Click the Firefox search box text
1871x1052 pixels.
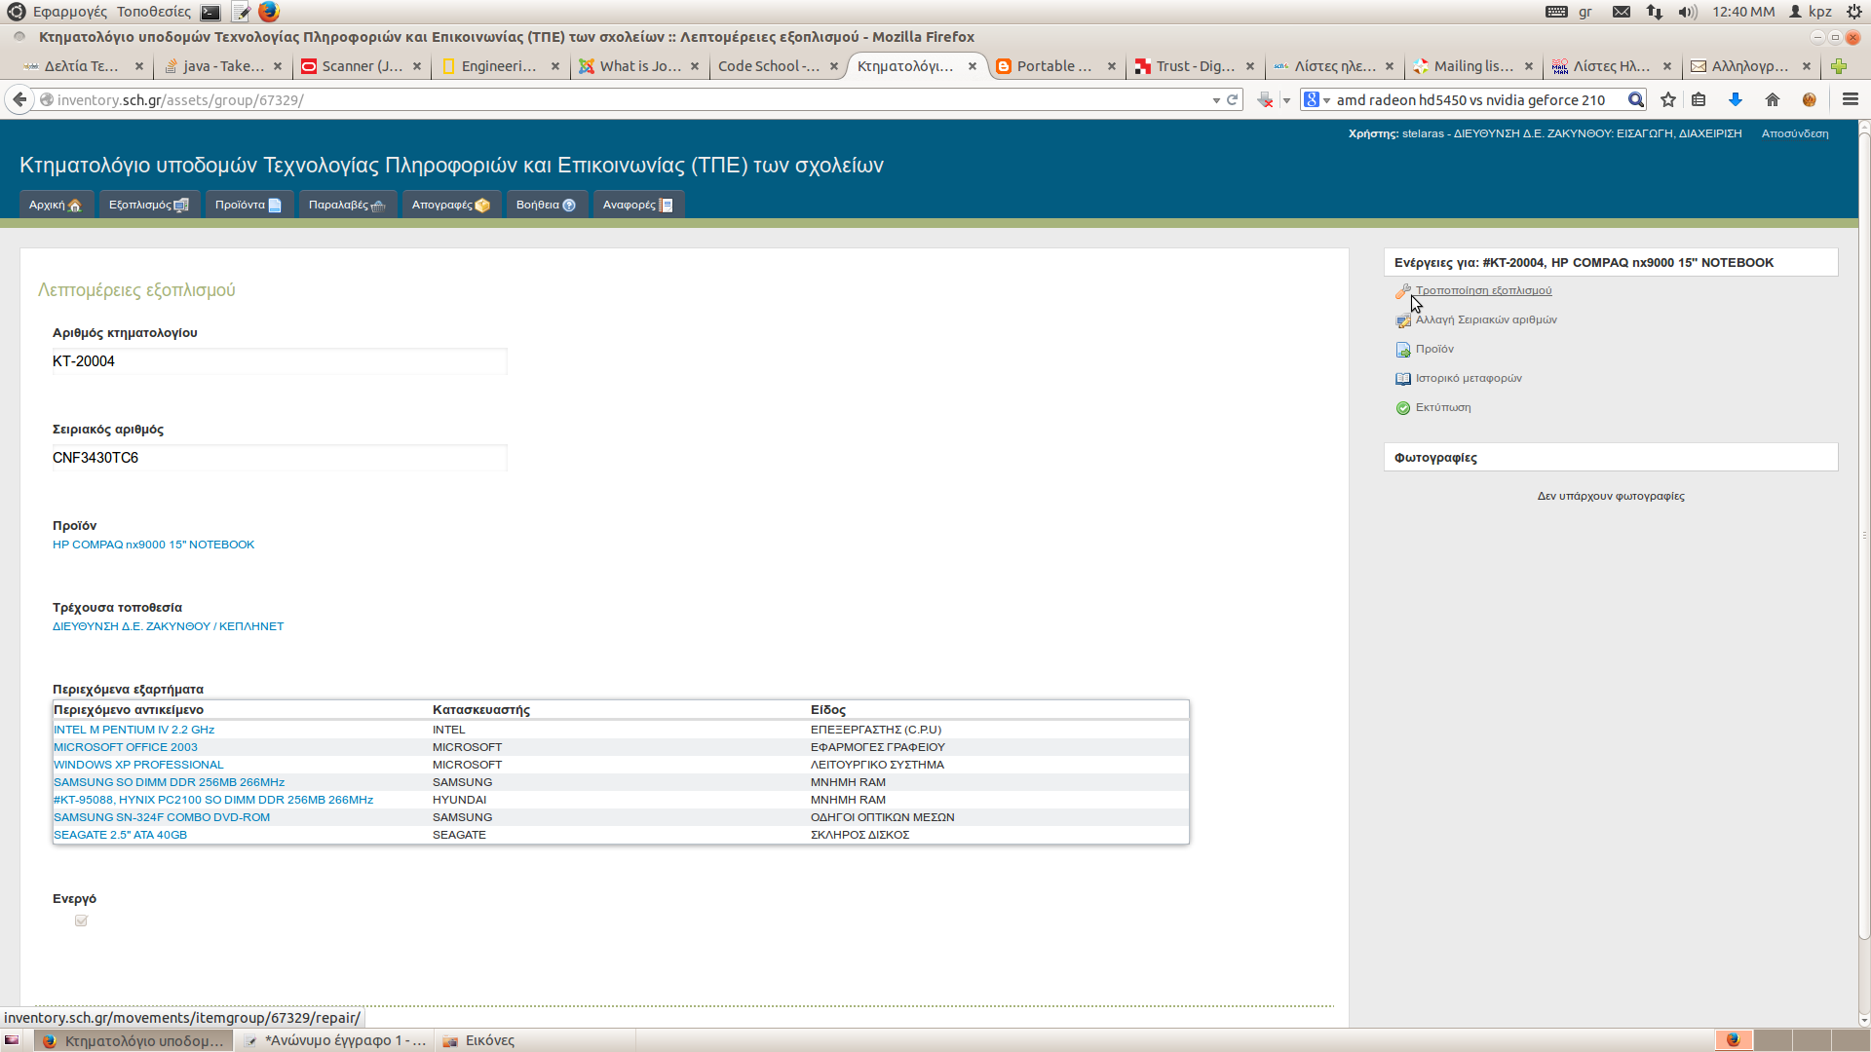1470,99
